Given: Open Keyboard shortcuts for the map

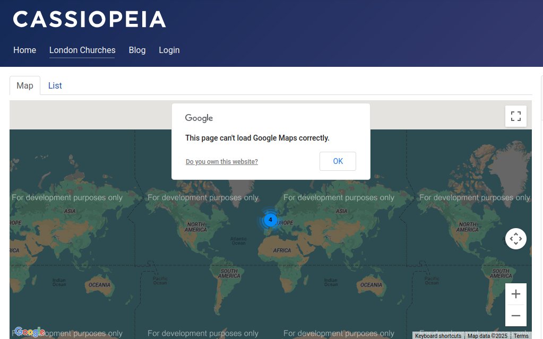Looking at the screenshot, I should click(x=438, y=336).
